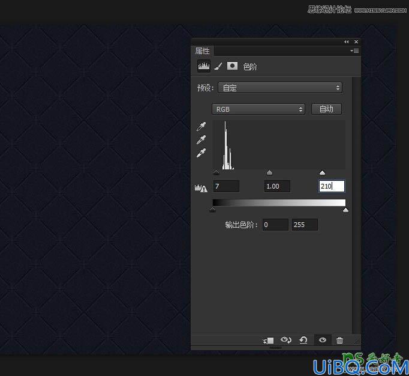Click the output levels field showing 255
The image size is (409, 376).
[305, 225]
